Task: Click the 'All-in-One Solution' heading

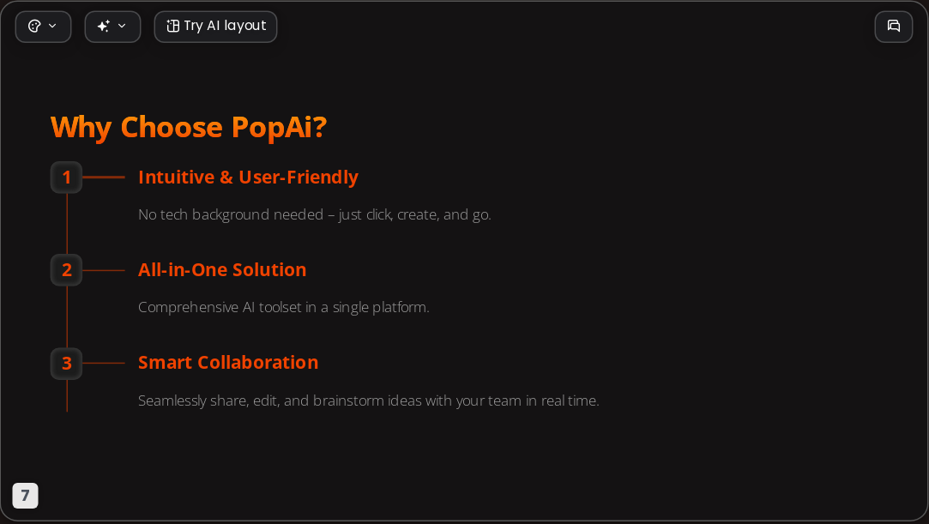Action: [222, 270]
